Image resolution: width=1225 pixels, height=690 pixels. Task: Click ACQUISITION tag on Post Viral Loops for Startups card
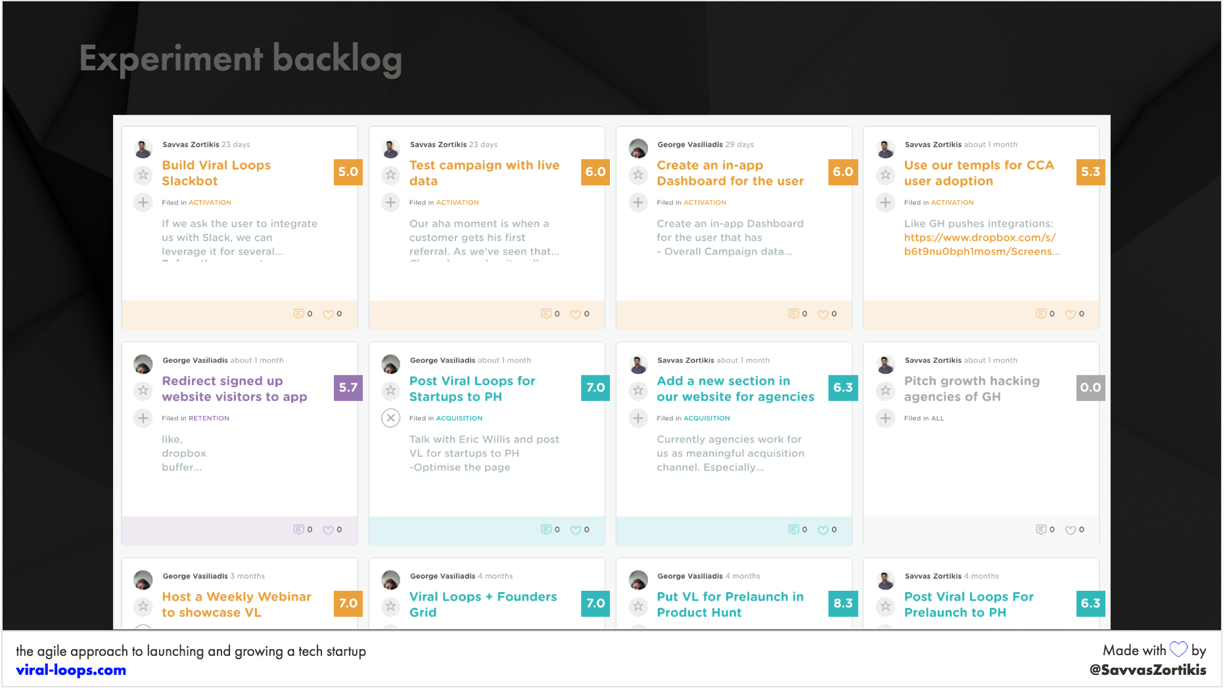tap(459, 418)
